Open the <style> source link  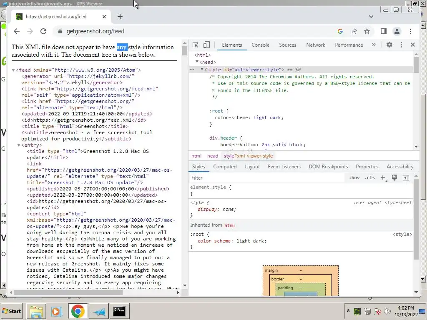pyautogui.click(x=402, y=234)
